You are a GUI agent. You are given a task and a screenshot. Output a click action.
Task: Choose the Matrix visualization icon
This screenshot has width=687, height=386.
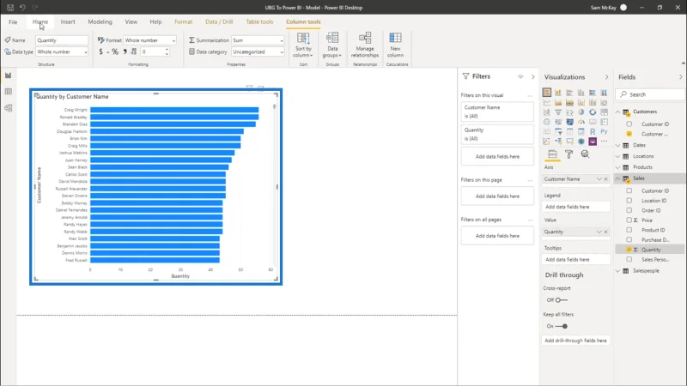click(581, 131)
